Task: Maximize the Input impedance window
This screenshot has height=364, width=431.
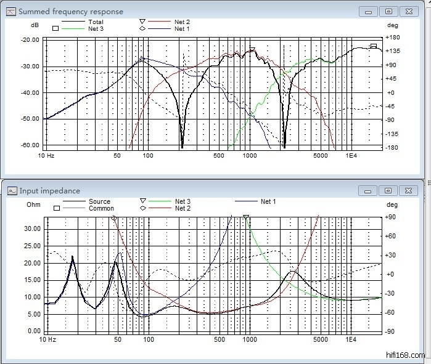Action: tap(388, 191)
